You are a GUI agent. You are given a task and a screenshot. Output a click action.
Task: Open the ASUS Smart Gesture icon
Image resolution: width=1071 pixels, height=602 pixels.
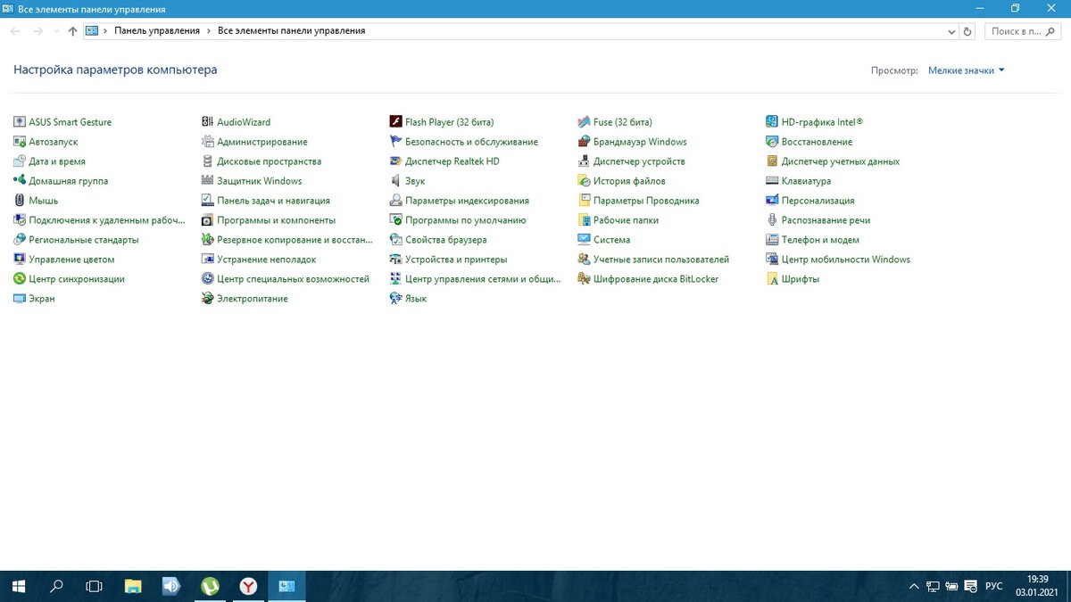pyautogui.click(x=20, y=122)
